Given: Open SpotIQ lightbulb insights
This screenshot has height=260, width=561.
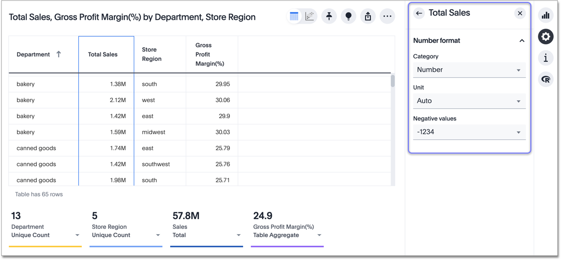Looking at the screenshot, I should (349, 17).
